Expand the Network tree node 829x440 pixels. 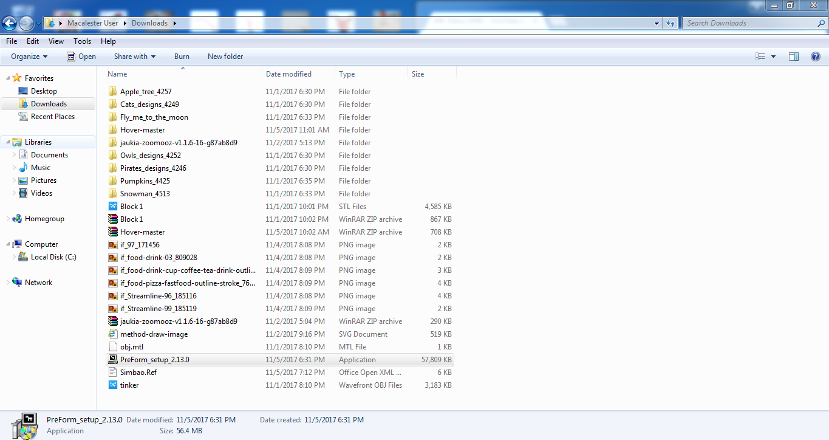tap(7, 283)
